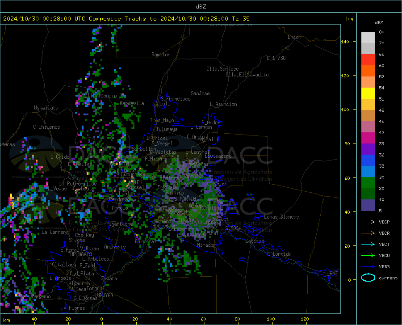Click the 'Manzano' map label
Image resolution: width=402 pixels, height=325 pixels.
click(x=41, y=296)
